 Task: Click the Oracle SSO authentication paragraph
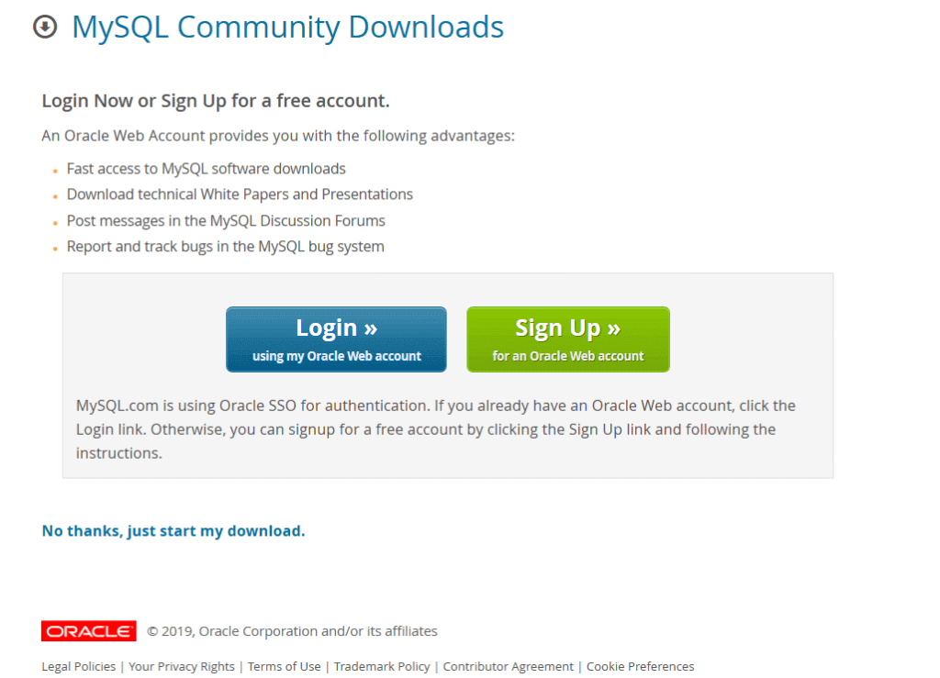436,429
